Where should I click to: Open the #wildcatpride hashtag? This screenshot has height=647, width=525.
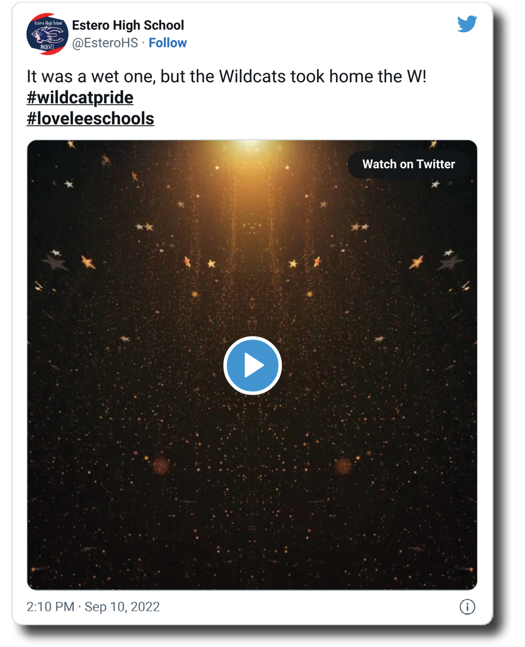click(80, 98)
